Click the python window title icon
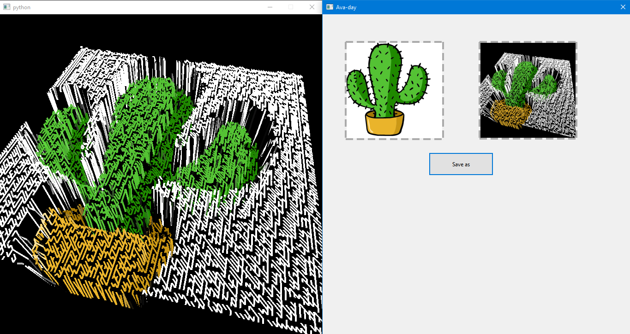The height and width of the screenshot is (334, 630). click(7, 7)
